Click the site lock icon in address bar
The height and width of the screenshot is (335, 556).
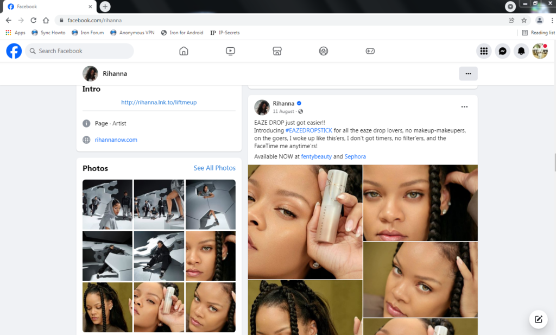(x=61, y=20)
